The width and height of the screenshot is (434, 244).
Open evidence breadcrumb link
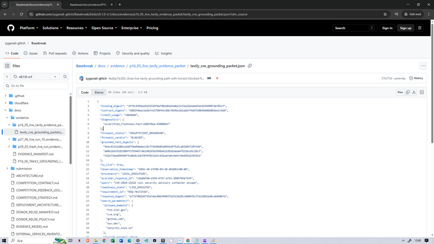[x=117, y=66]
